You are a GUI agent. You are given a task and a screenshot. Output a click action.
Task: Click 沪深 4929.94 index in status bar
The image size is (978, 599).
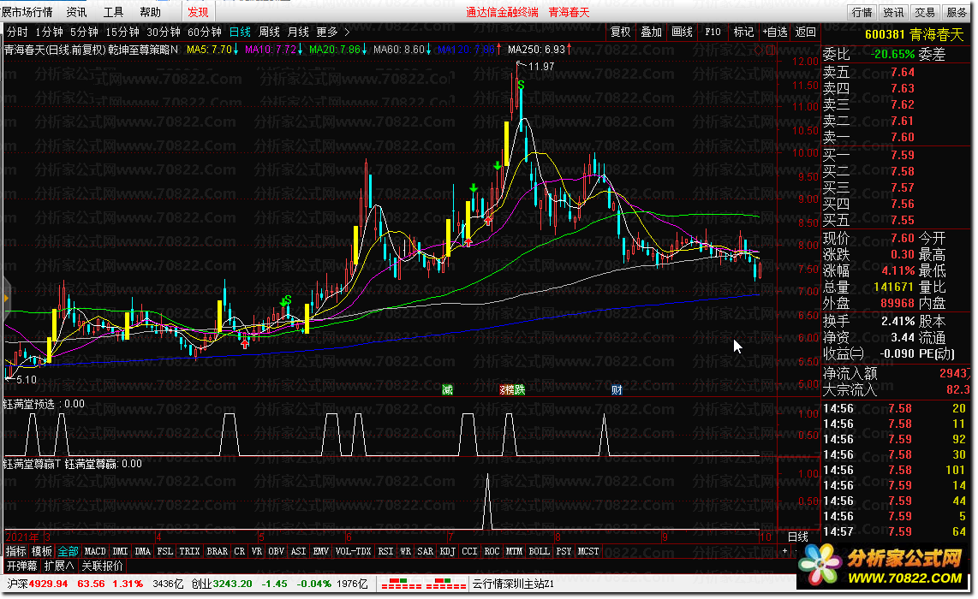tap(38, 584)
